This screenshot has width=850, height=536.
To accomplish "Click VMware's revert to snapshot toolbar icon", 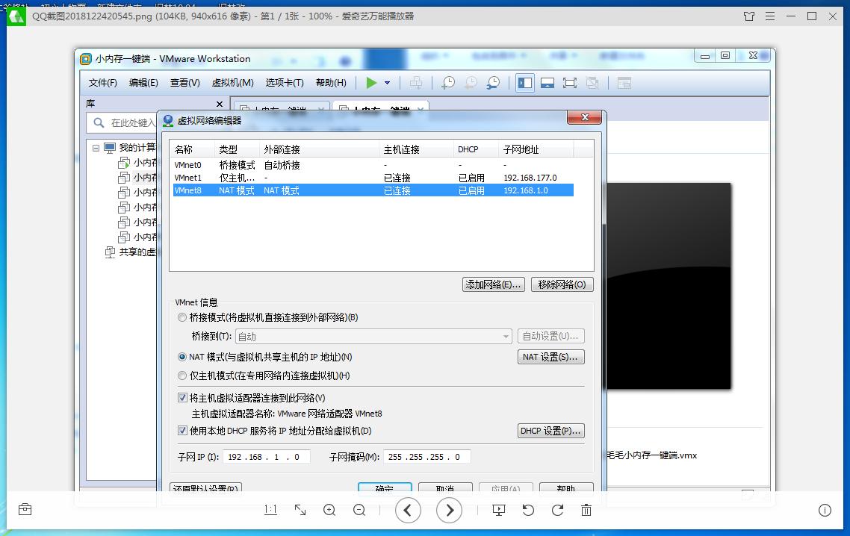I will 471,83.
